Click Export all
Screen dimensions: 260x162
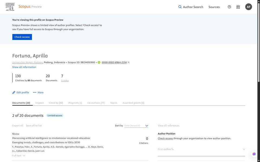point(18,126)
